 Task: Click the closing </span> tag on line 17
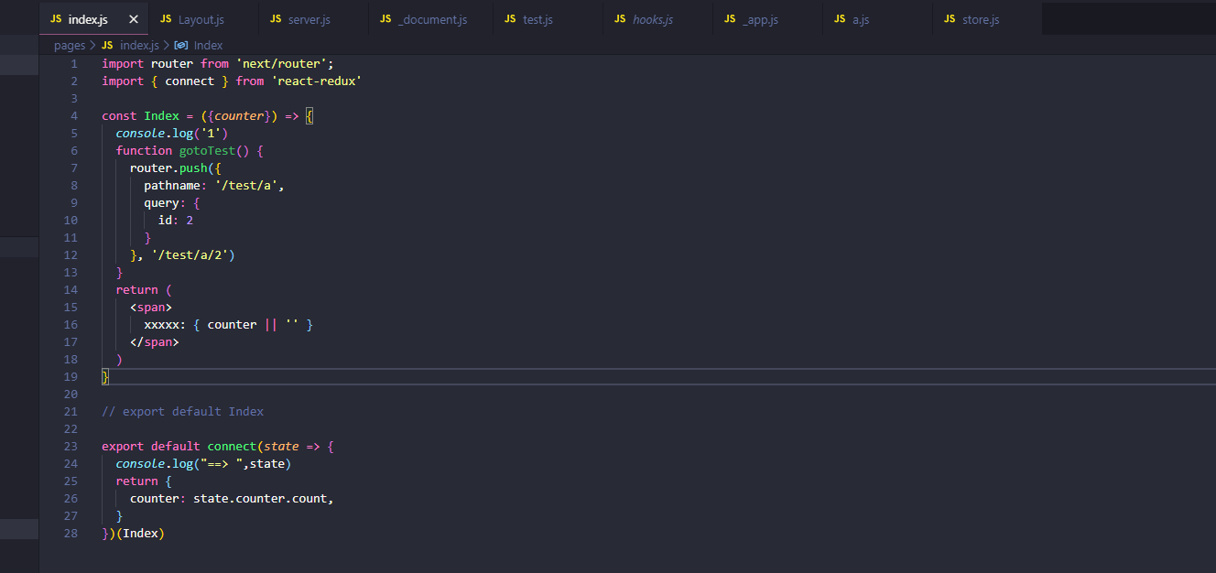pyautogui.click(x=155, y=342)
